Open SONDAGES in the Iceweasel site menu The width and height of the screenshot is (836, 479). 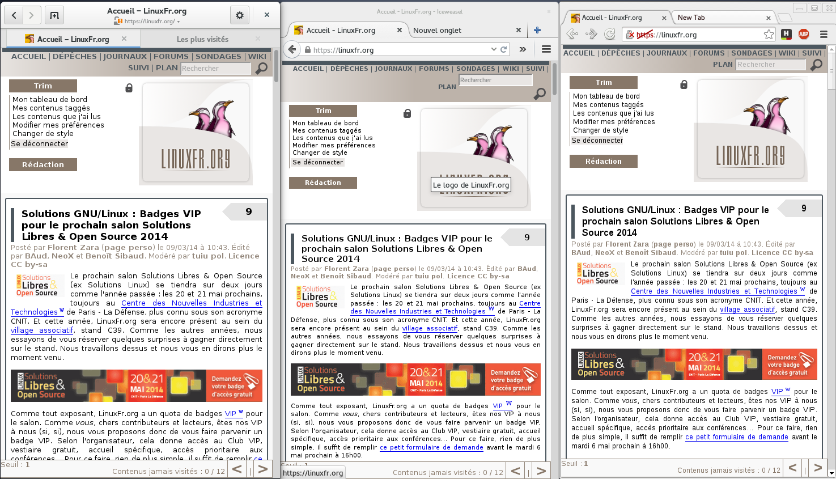pos(476,69)
